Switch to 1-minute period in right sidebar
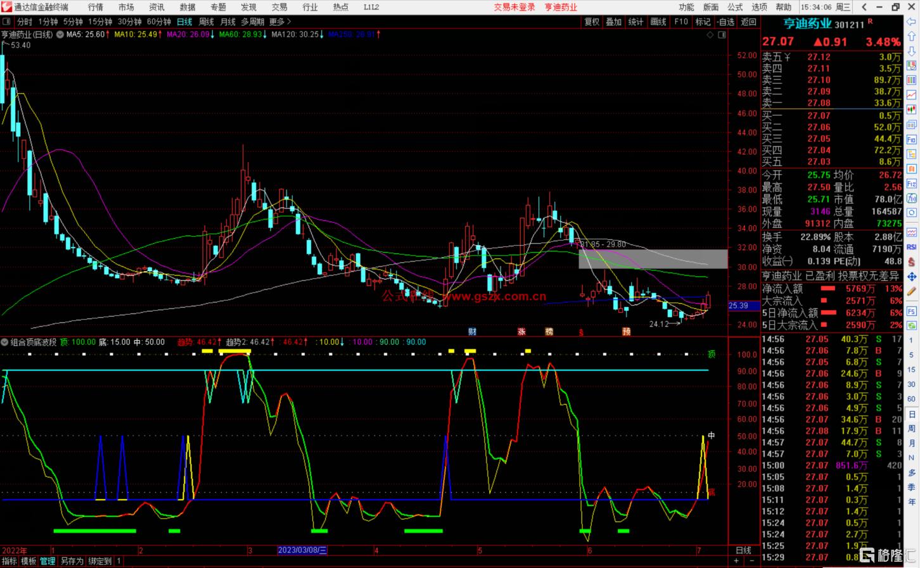This screenshot has height=568, width=920. pos(911,341)
